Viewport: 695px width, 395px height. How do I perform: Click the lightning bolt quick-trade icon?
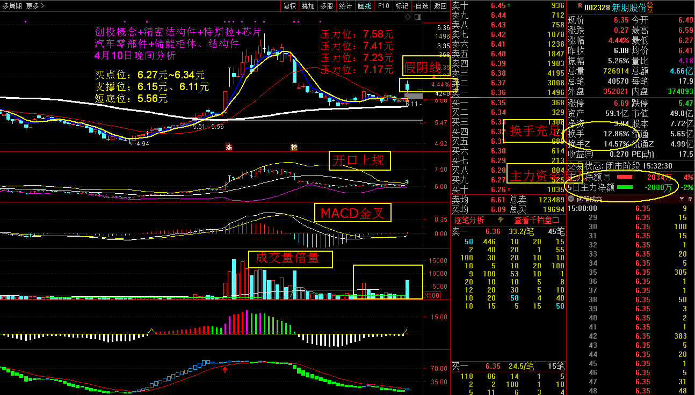tap(501, 220)
